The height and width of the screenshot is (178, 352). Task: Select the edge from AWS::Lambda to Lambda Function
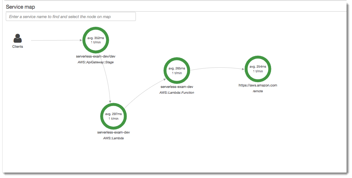145,90
